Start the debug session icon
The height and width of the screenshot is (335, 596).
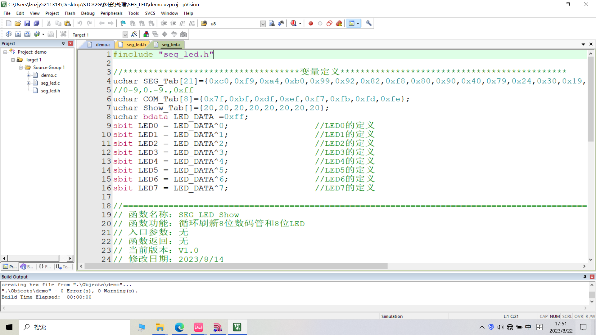(x=293, y=23)
